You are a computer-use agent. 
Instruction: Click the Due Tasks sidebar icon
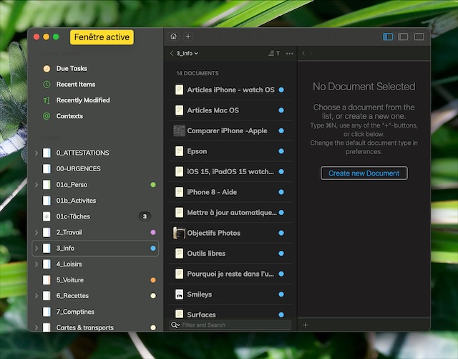pyautogui.click(x=47, y=69)
